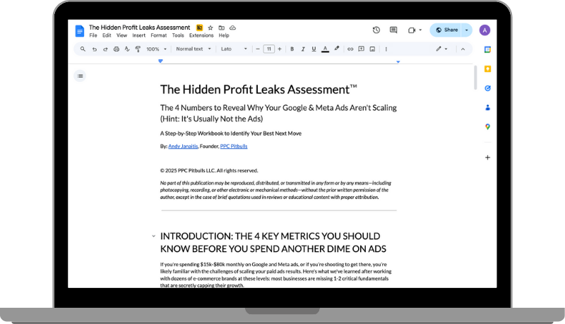
Task: Open the Lato font dropdown
Action: click(234, 49)
